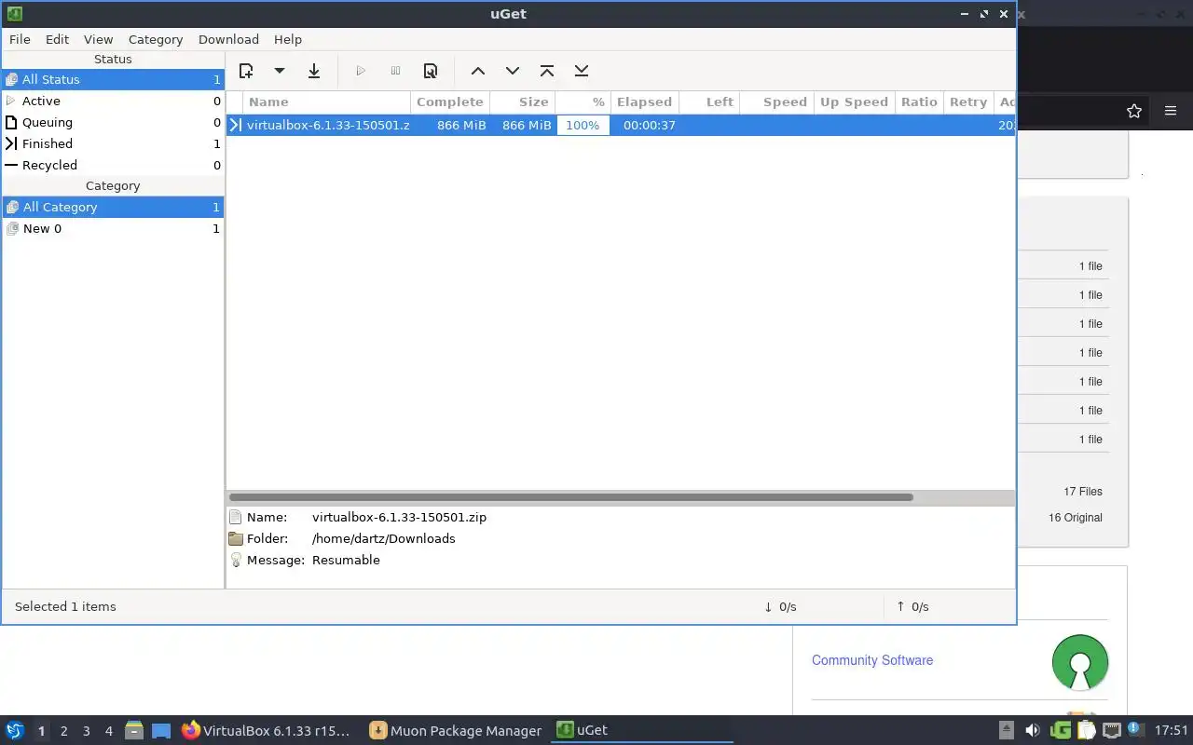1193x745 pixels.
Task: Click the pause toolbar icon
Action: pyautogui.click(x=395, y=71)
